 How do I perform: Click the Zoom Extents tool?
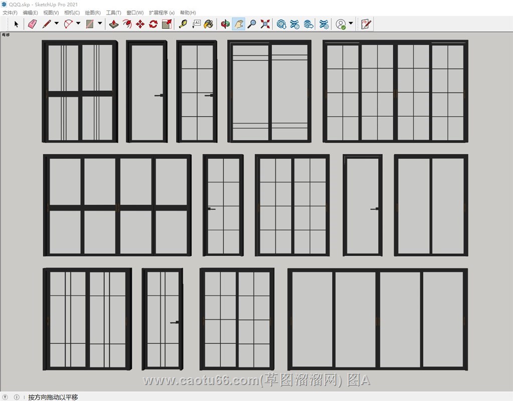point(265,24)
